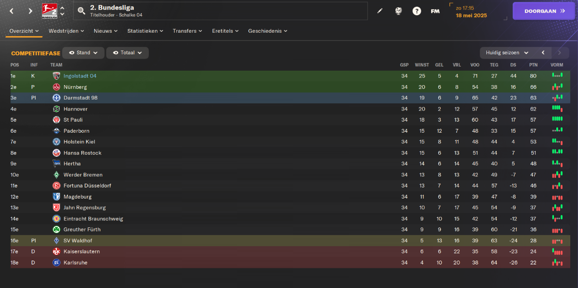This screenshot has height=288, width=578.
Task: Go forward with the right arrow
Action: [x=30, y=11]
